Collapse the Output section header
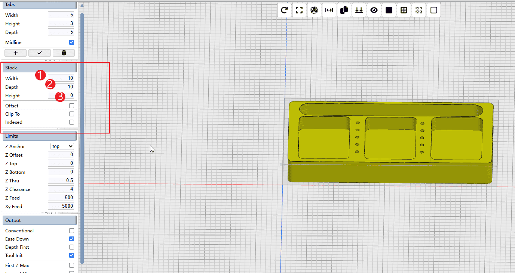The image size is (515, 273). [x=39, y=220]
